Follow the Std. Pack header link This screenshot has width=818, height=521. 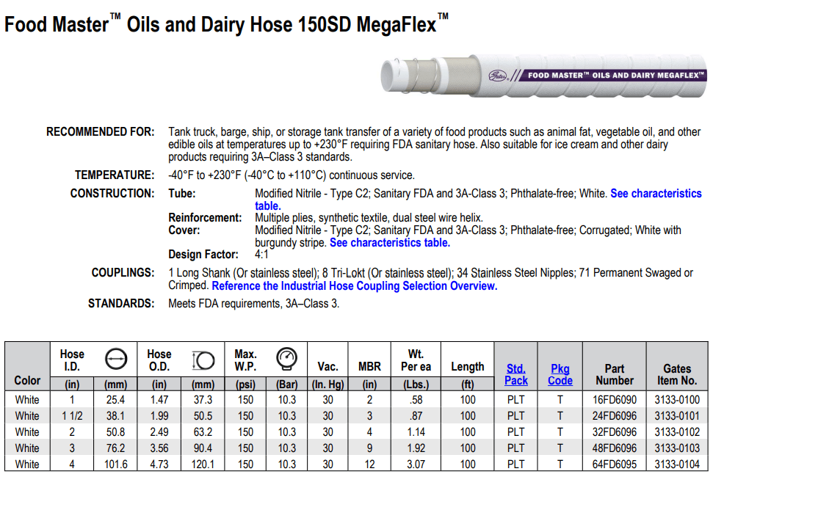tap(516, 374)
